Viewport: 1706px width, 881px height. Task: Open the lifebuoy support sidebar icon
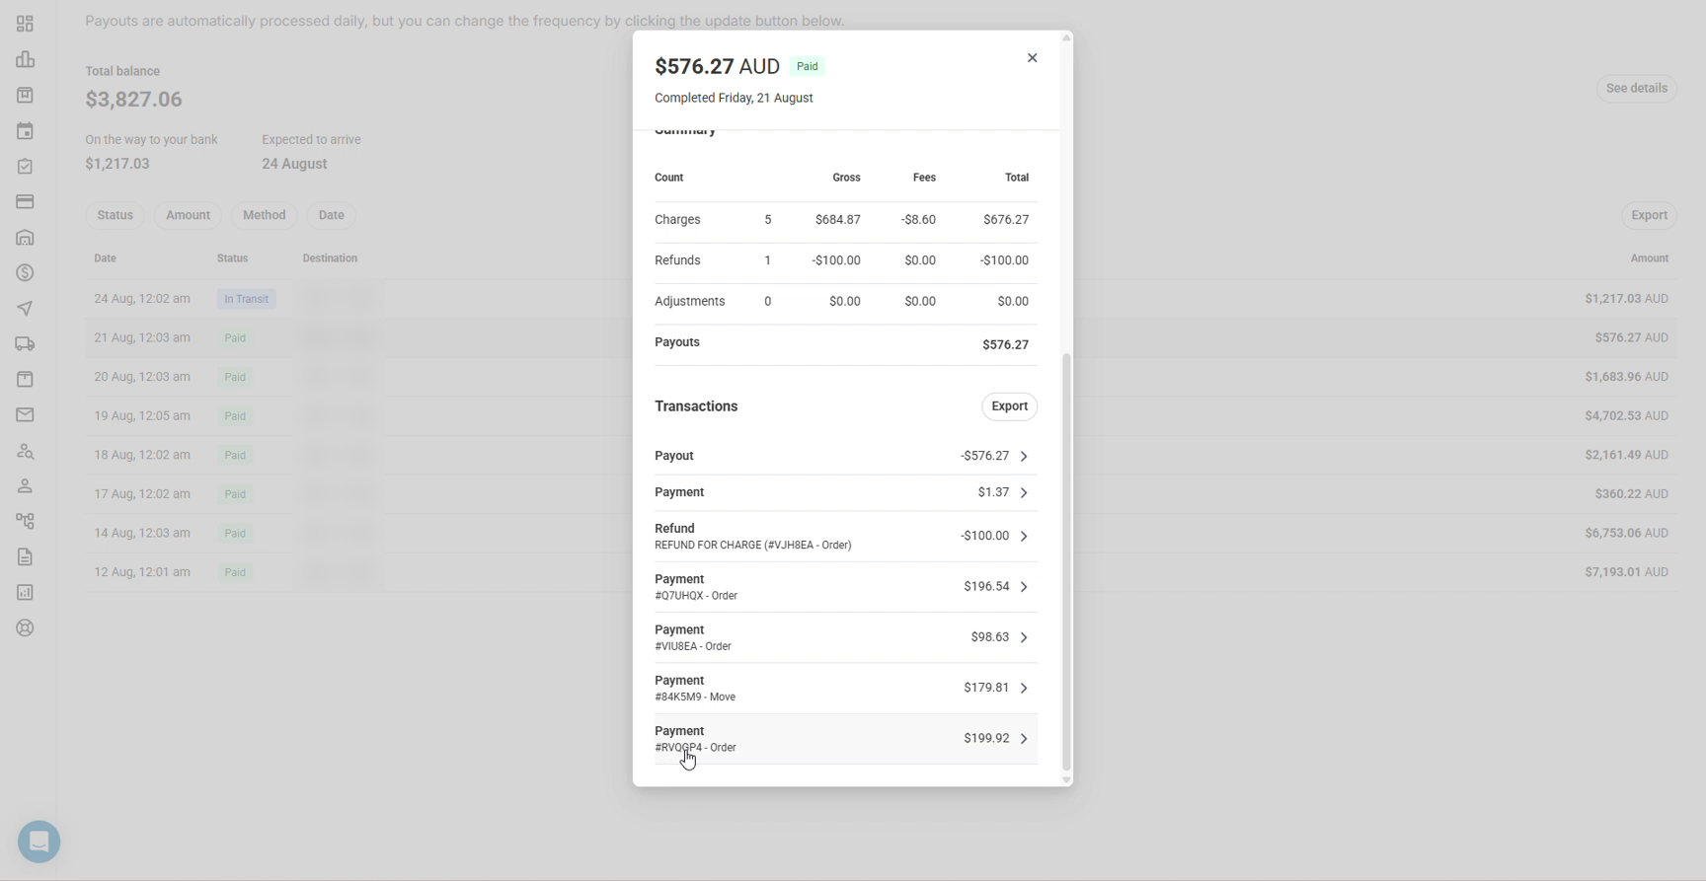pos(25,628)
